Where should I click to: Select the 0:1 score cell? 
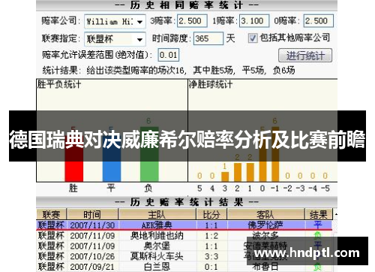[x=211, y=267]
